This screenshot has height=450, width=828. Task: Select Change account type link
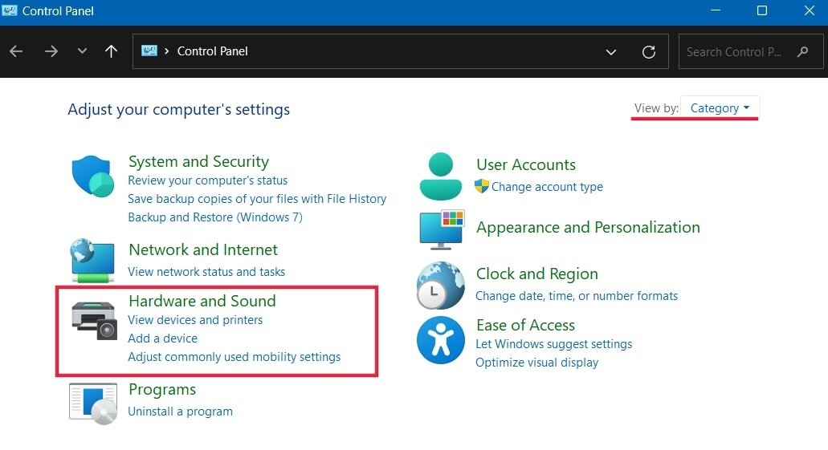click(x=547, y=187)
